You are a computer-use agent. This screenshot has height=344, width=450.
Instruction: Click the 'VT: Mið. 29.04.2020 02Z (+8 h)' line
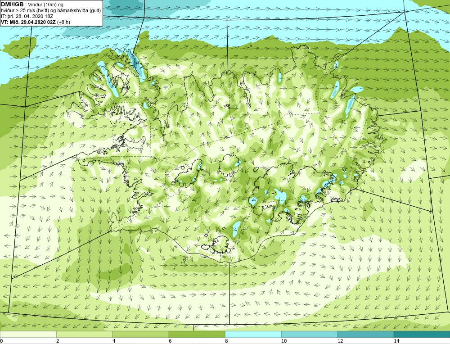[35, 22]
